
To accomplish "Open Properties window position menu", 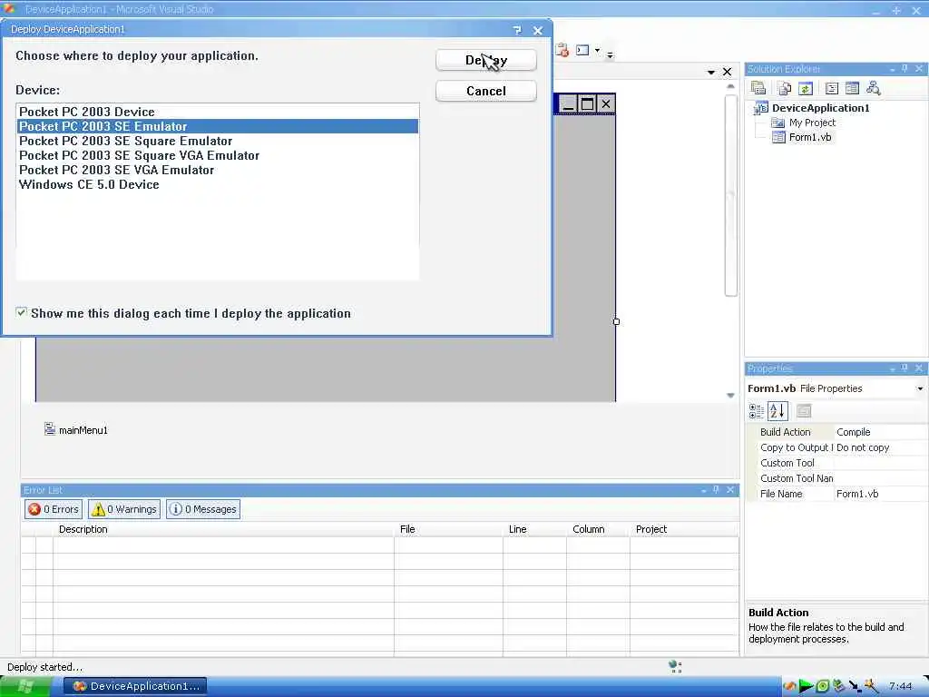I will (x=893, y=368).
